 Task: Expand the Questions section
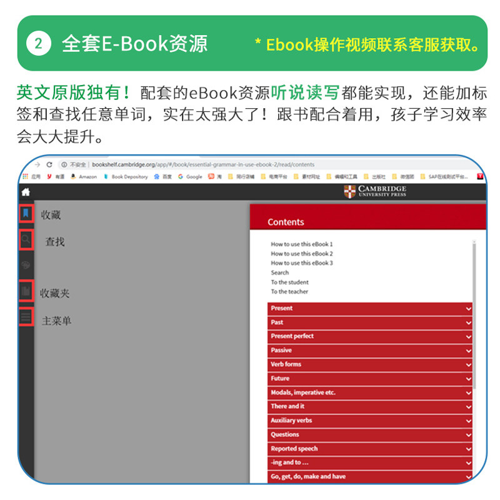pyautogui.click(x=369, y=434)
